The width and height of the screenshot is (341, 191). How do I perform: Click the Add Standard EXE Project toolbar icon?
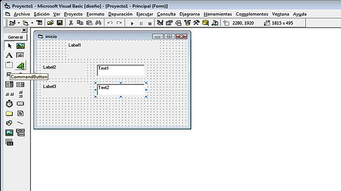12,23
